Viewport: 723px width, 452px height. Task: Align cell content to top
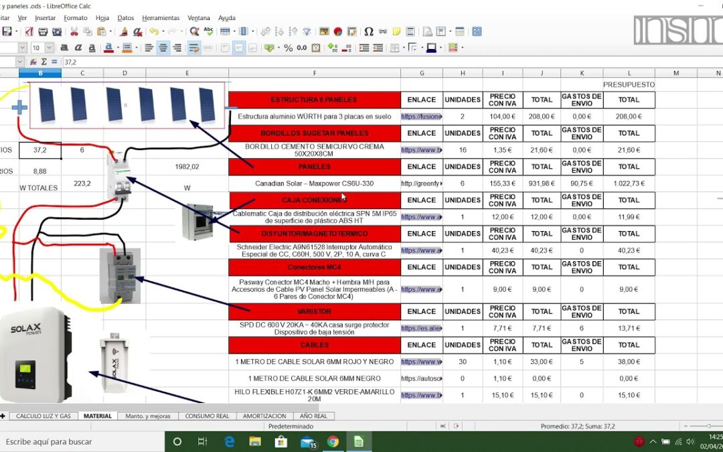coord(225,48)
